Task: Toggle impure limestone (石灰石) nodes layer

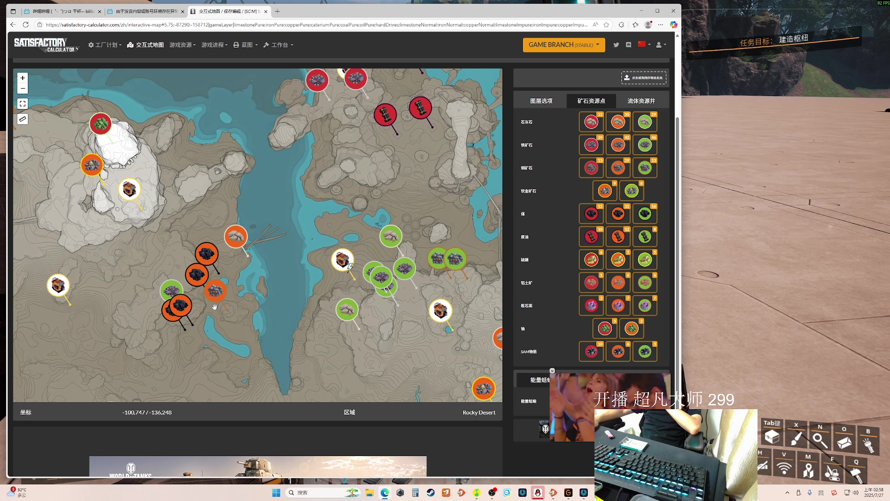Action: (x=591, y=122)
